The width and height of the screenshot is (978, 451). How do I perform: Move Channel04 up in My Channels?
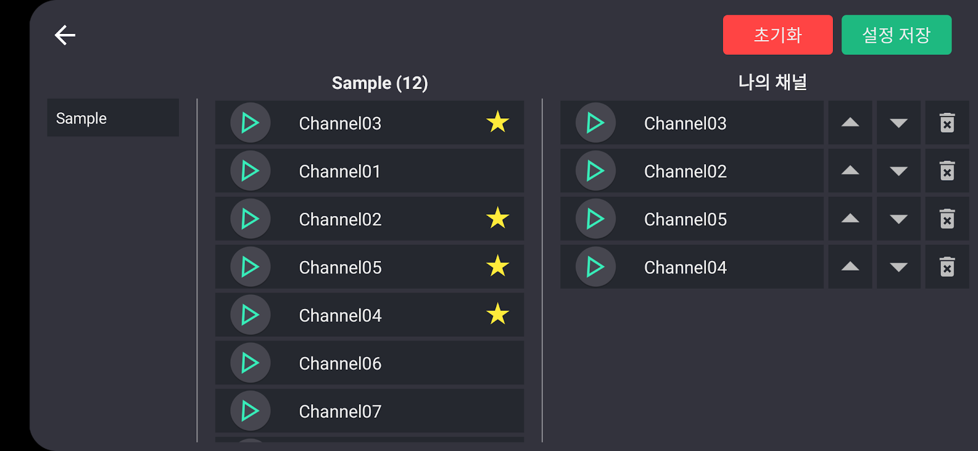(850, 267)
